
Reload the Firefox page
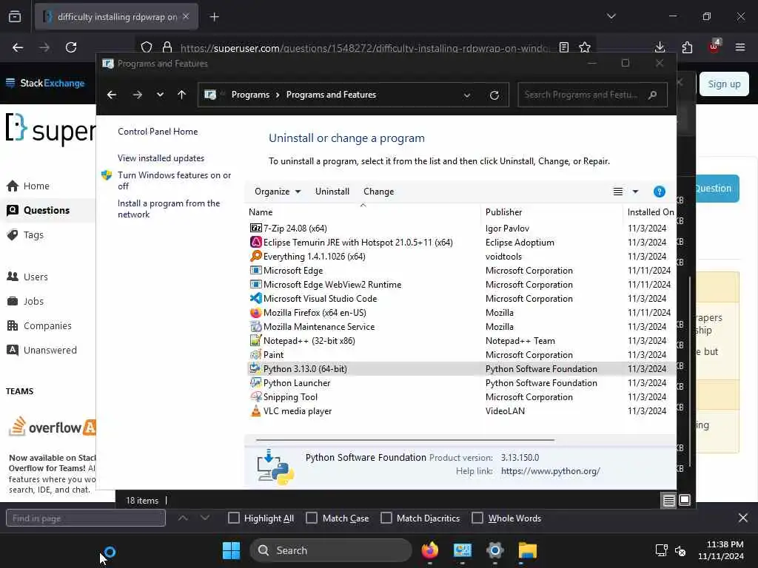(71, 47)
